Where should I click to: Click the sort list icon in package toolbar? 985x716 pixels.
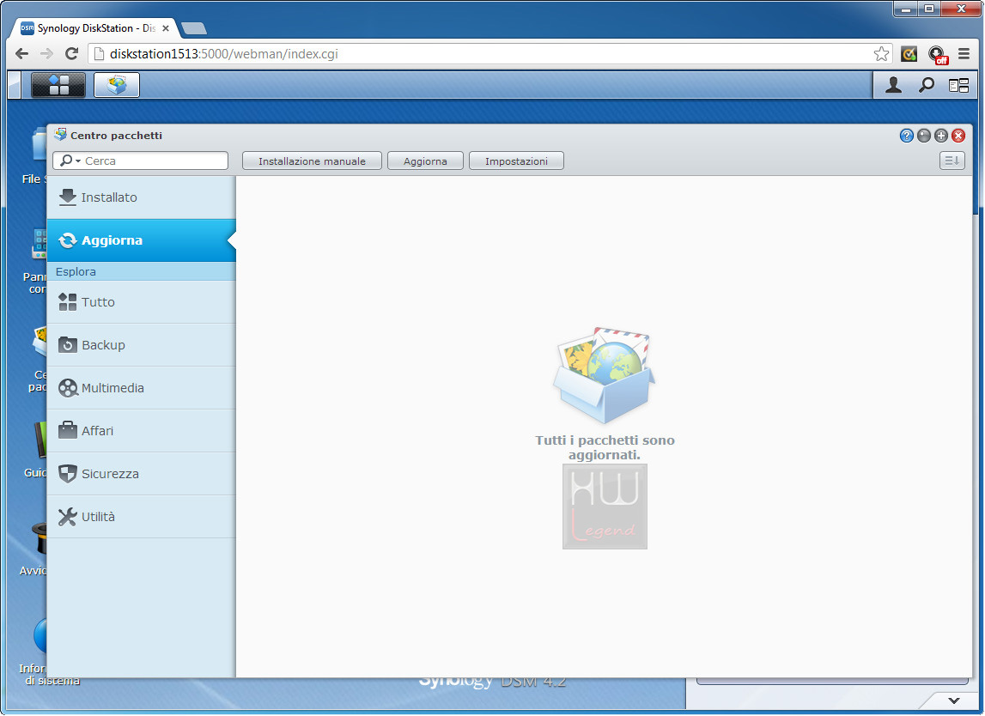coord(952,161)
